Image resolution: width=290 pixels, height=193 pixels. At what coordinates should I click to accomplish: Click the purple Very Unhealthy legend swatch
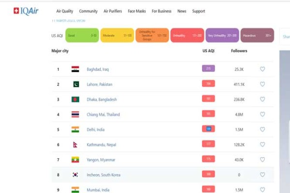point(222,35)
